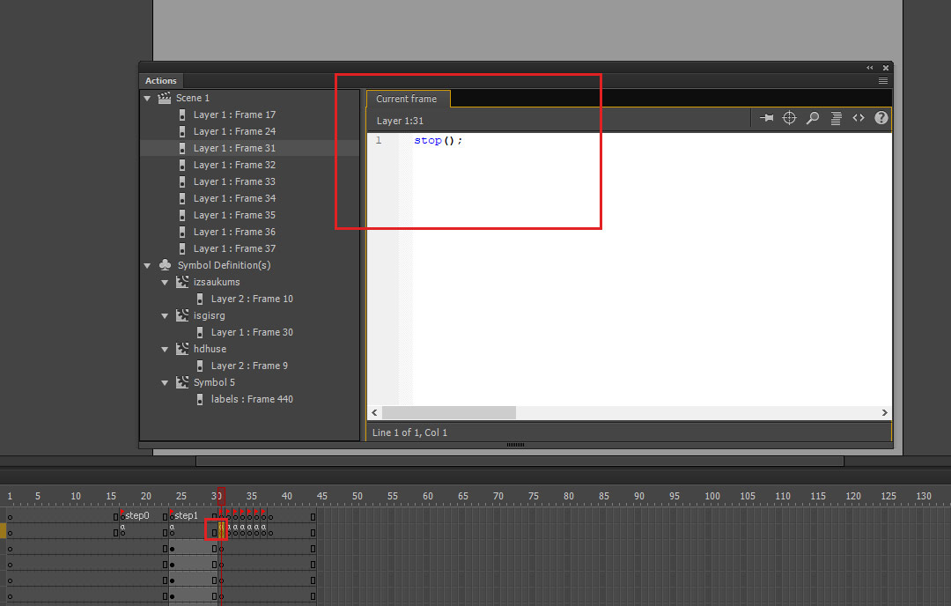Select Layer 1 : Frame 33 script
The height and width of the screenshot is (606, 951).
[x=234, y=181]
